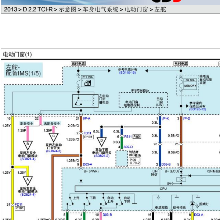
Task: Open connector reference C.70-2
Action: pos(134,163)
